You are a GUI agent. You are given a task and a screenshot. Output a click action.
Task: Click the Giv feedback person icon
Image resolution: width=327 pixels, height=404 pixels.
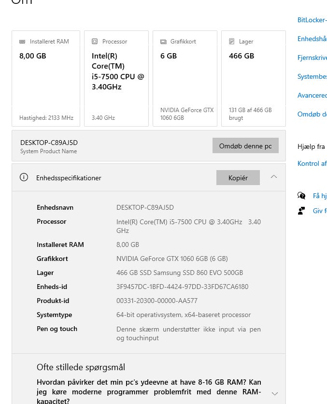click(301, 211)
